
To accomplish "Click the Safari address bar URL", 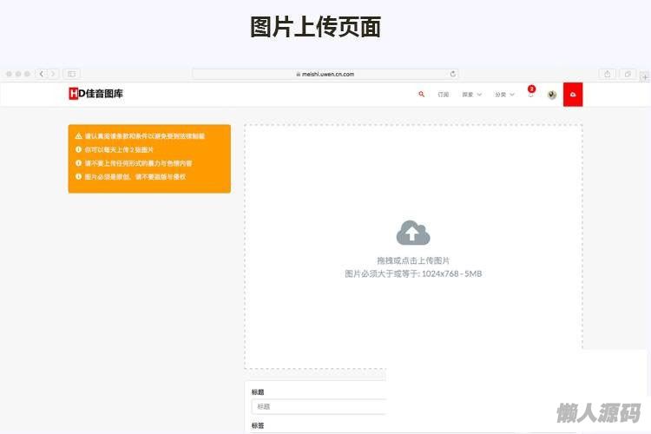I will point(325,75).
